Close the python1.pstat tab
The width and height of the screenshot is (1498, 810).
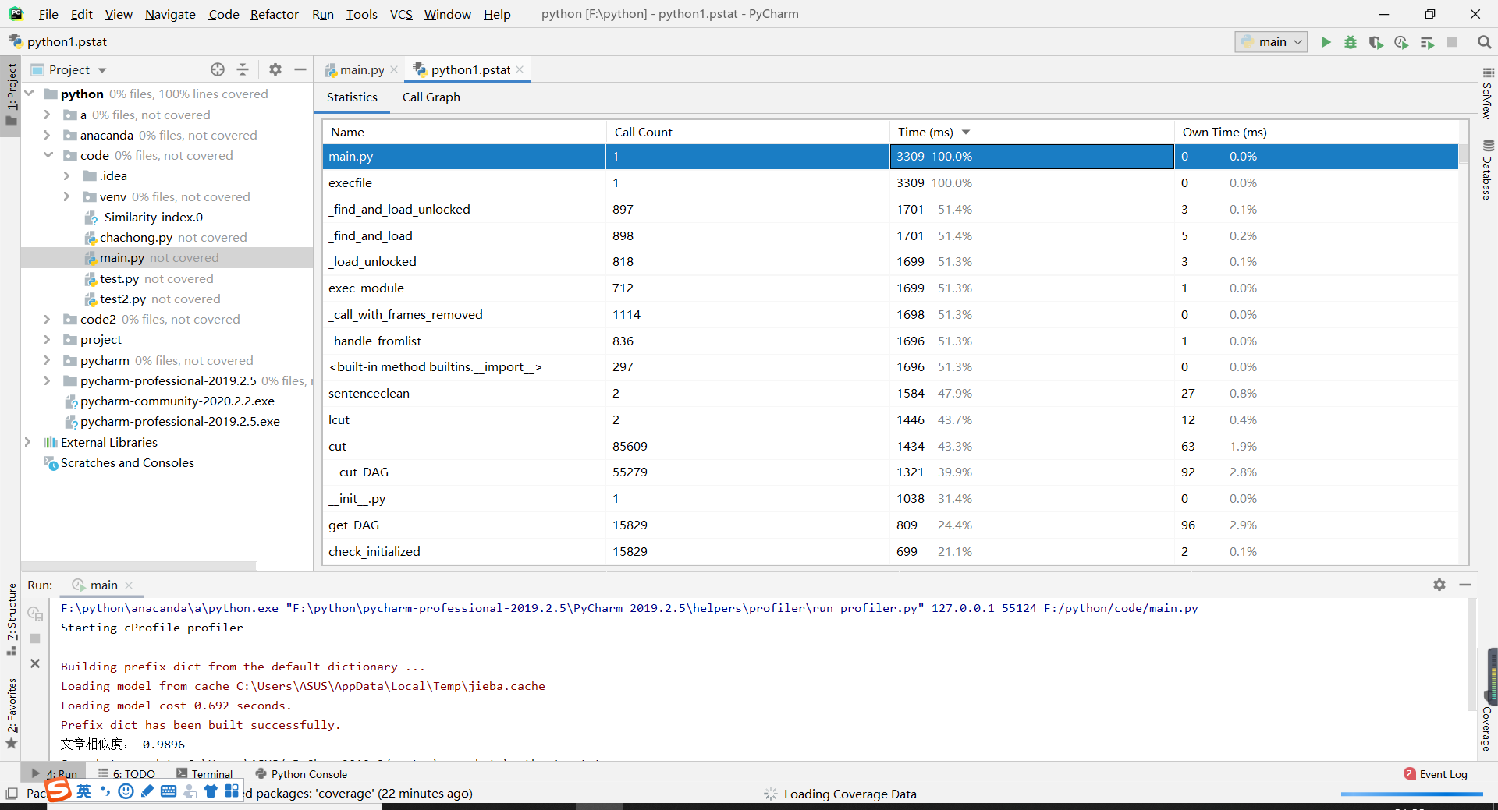tap(520, 69)
